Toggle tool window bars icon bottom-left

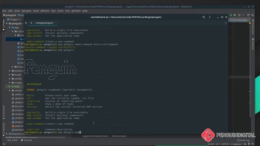tap(4, 144)
